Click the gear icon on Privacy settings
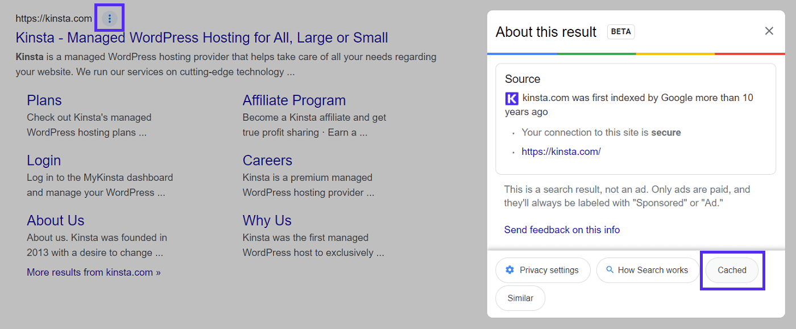 [510, 270]
